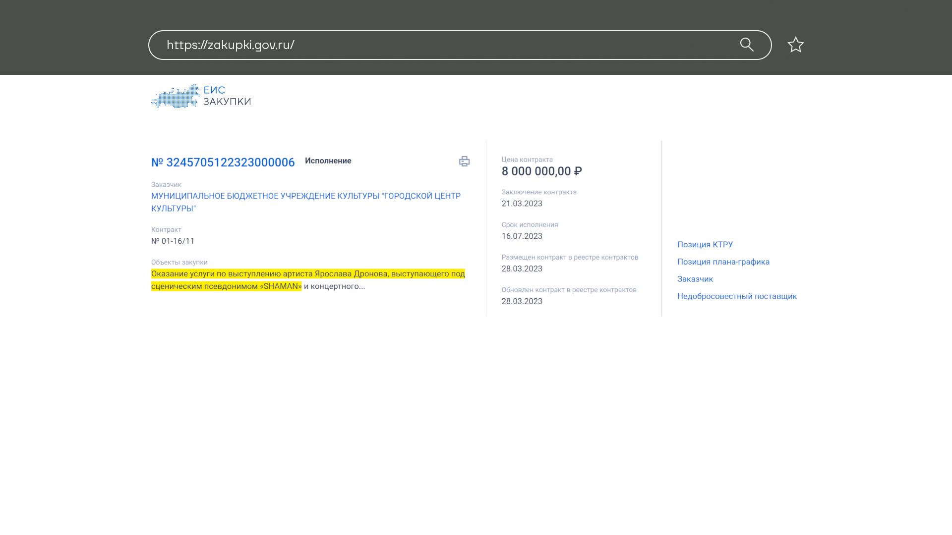Open the Недобросовестный поставщик link
Viewport: 952px width, 535px height.
(x=736, y=296)
